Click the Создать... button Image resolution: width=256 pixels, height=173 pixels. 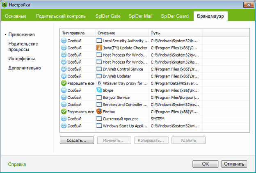[77, 140]
